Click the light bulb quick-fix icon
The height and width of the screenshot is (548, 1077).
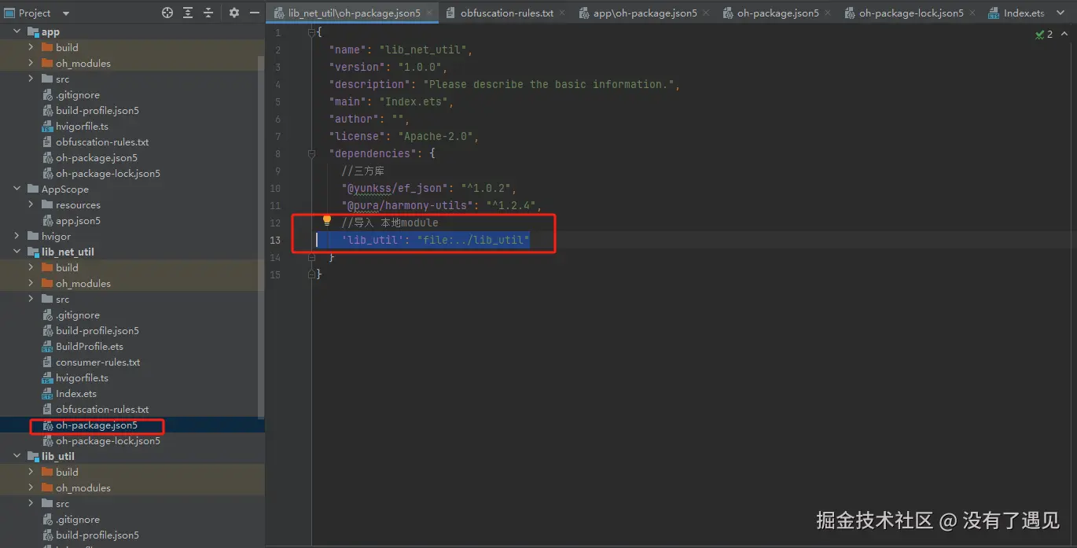(327, 221)
